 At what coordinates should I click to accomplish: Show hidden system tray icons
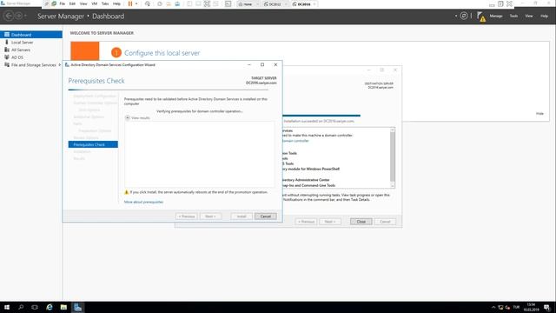[493, 307]
